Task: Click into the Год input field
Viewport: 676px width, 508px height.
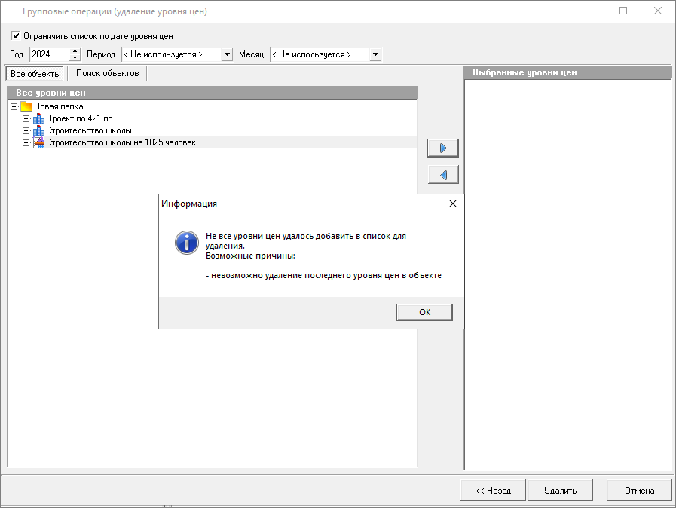Action: click(48, 54)
